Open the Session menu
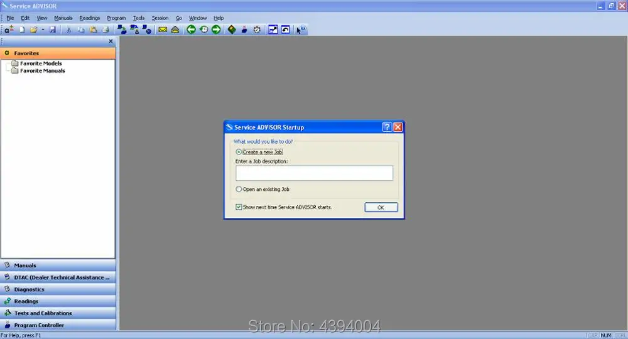Screen dimensions: 628x339 (x=160, y=18)
